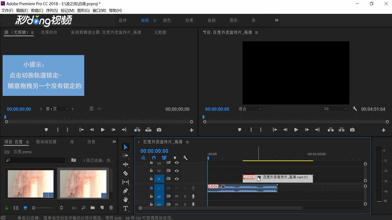Expand workspace overflow chevrons
This screenshot has width=392, height=220.
277,20
